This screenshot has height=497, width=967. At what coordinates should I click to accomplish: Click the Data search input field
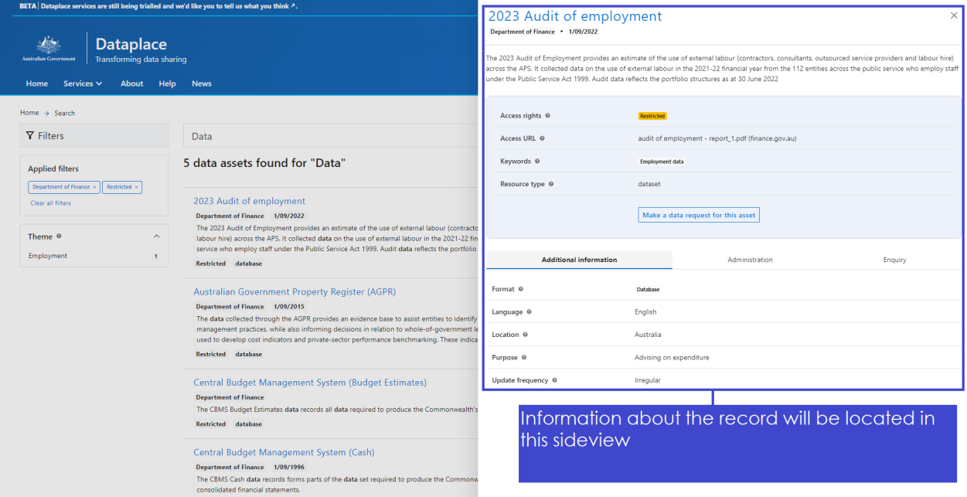click(x=331, y=136)
